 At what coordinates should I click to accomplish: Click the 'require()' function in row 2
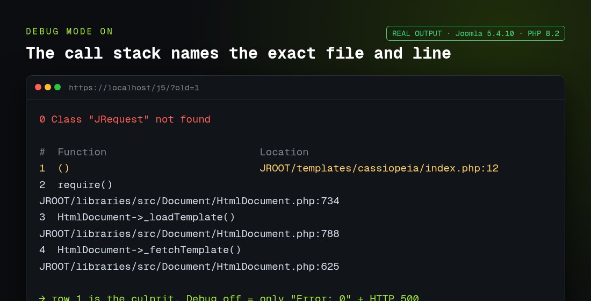[x=85, y=185]
